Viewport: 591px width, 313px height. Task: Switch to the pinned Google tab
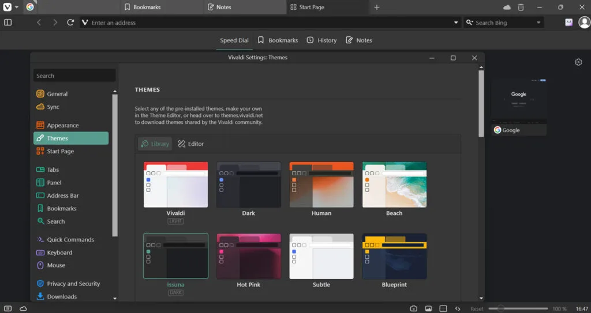tap(30, 7)
